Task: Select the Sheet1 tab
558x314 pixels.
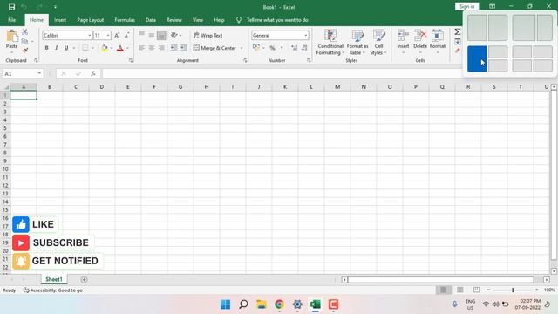Action: (x=54, y=279)
